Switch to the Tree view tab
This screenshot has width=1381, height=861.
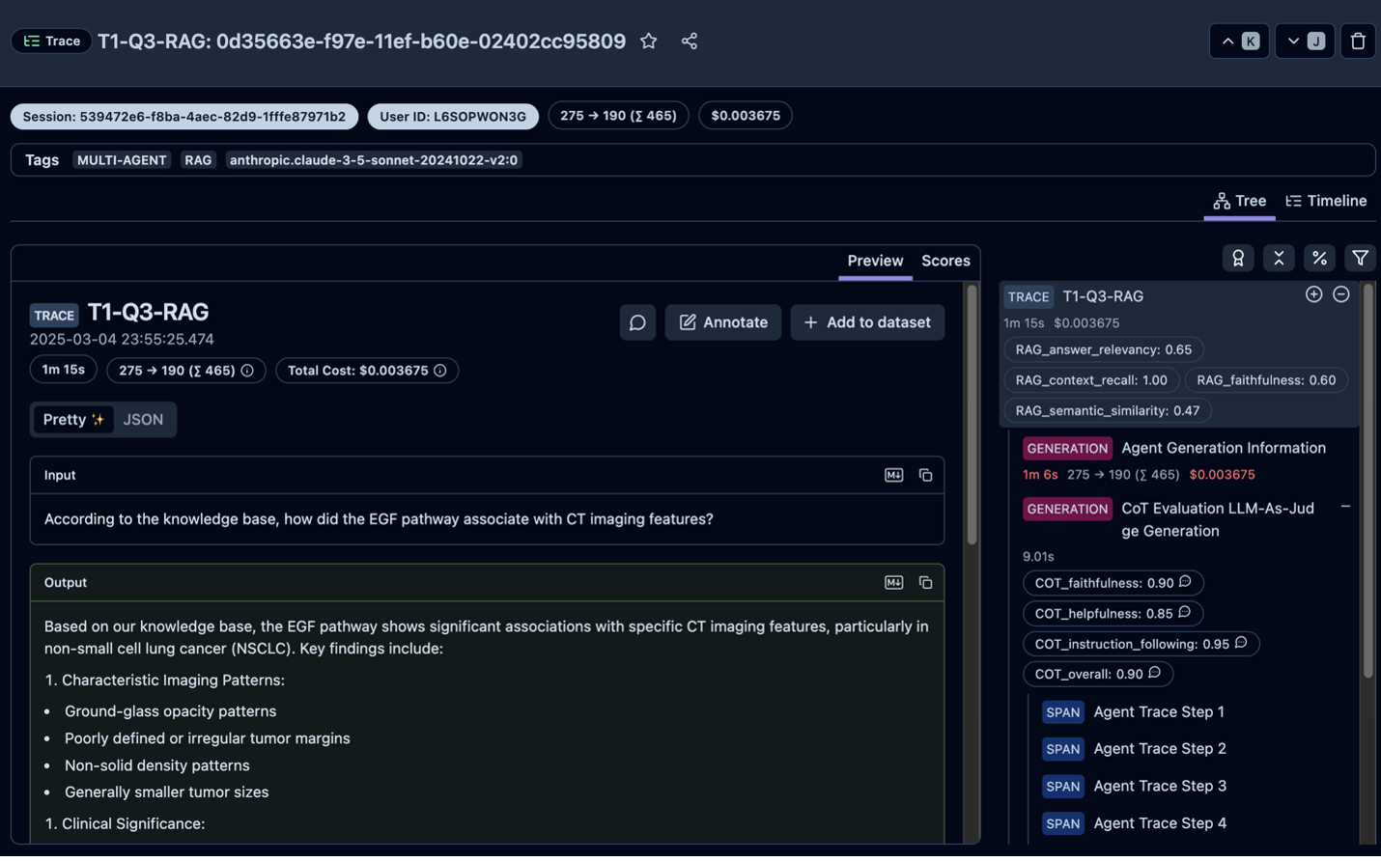click(x=1240, y=201)
